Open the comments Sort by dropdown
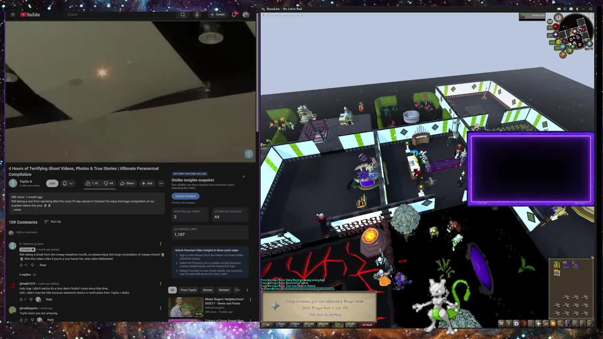This screenshot has width=603, height=339. (x=52, y=221)
